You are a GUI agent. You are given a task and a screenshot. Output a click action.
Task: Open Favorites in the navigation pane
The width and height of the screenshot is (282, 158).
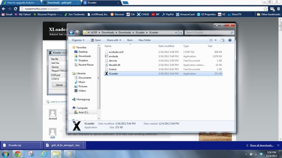point(79,47)
